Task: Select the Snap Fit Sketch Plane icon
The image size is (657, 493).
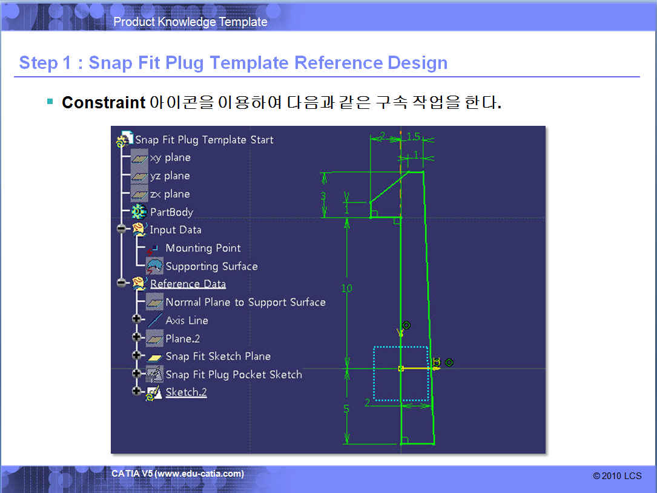Action: tap(155, 357)
